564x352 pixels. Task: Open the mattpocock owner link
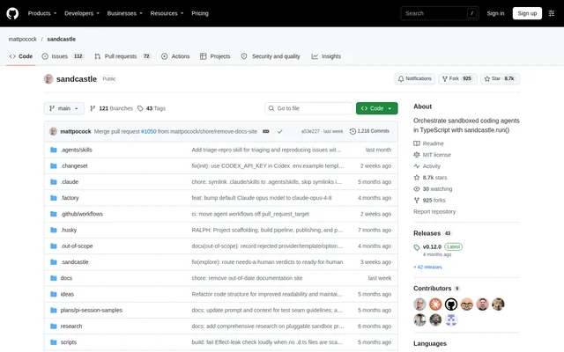pyautogui.click(x=23, y=39)
